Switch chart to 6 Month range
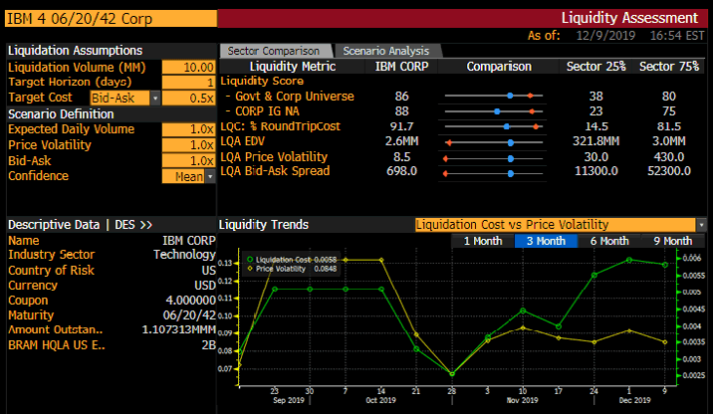The width and height of the screenshot is (713, 414). (x=608, y=241)
